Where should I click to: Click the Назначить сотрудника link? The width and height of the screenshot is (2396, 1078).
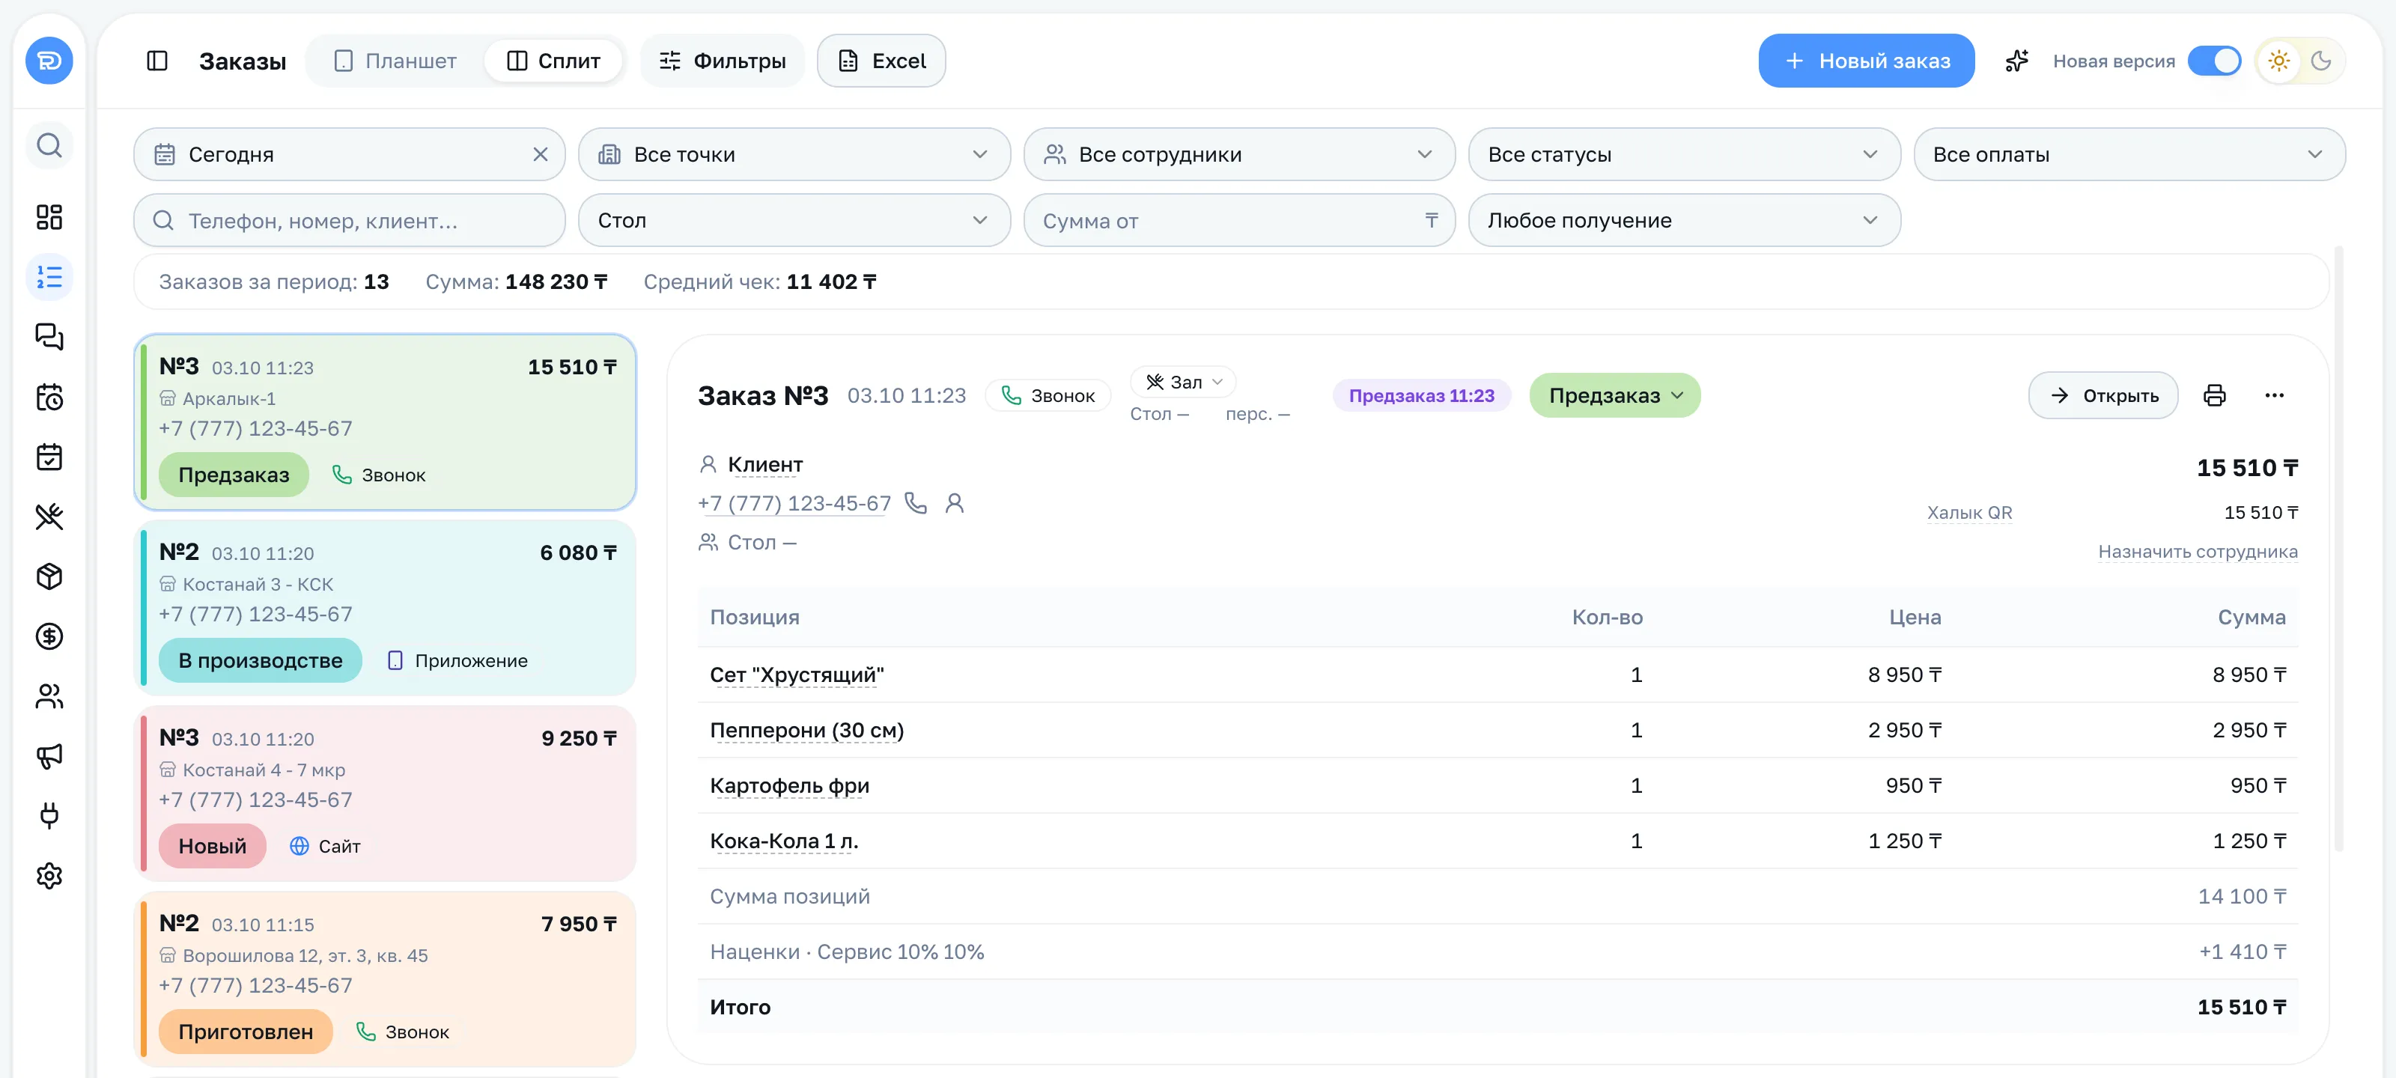pos(2197,552)
